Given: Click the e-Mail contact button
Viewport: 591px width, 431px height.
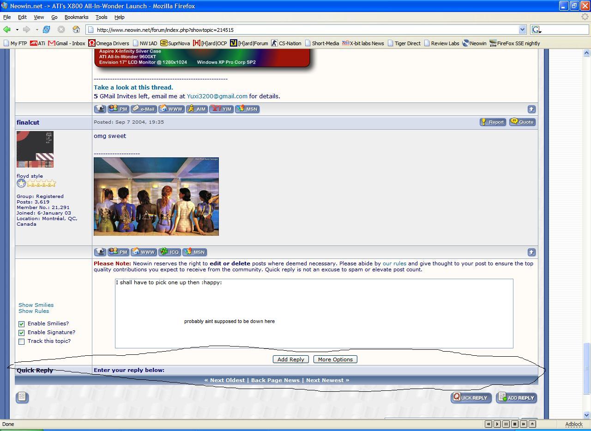Looking at the screenshot, I should (x=144, y=109).
